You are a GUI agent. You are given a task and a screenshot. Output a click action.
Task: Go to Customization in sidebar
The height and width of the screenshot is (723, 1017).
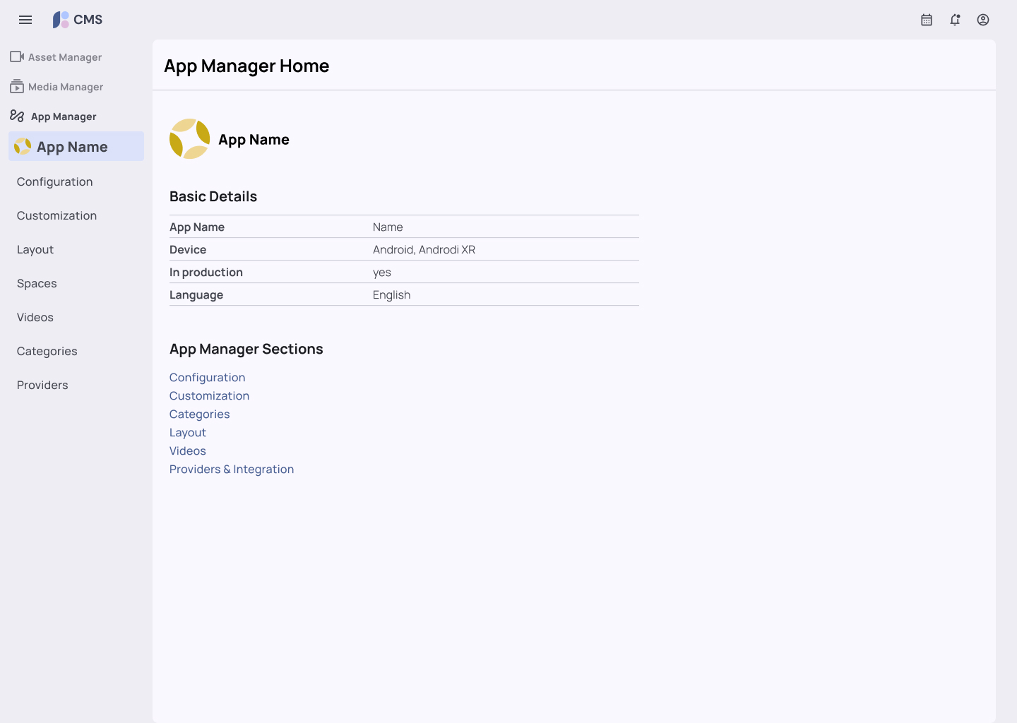pyautogui.click(x=57, y=215)
